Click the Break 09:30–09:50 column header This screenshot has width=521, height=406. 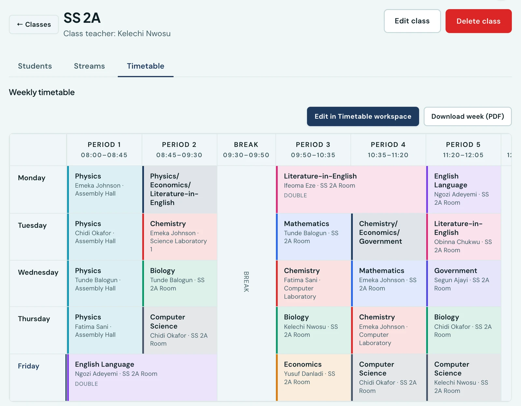point(246,150)
